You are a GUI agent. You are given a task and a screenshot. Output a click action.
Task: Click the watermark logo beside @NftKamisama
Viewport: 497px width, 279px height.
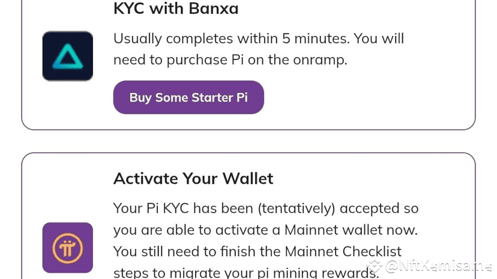375,266
